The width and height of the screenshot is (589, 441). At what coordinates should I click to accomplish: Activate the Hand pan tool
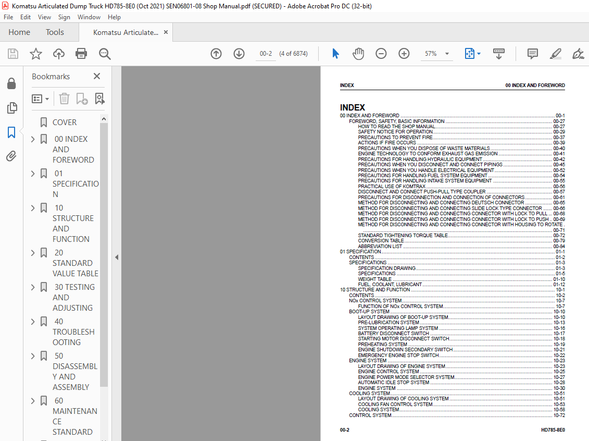click(x=358, y=54)
